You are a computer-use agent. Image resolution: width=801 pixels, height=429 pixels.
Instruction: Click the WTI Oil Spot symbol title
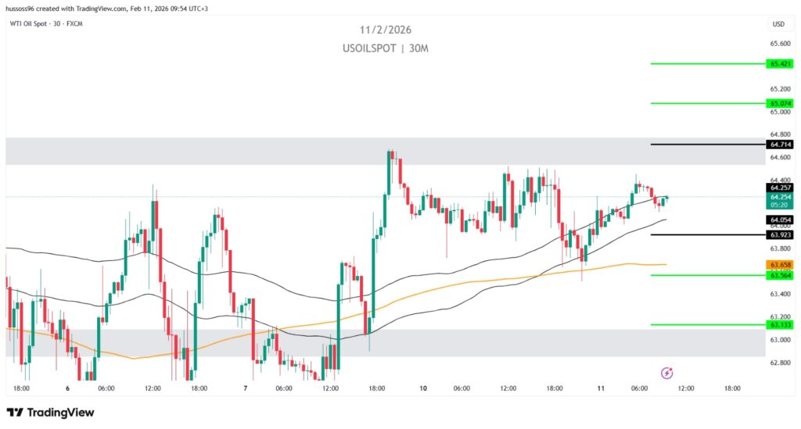[46, 23]
